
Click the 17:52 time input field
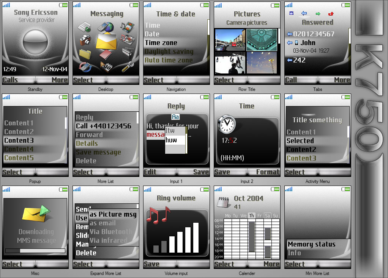(x=229, y=141)
